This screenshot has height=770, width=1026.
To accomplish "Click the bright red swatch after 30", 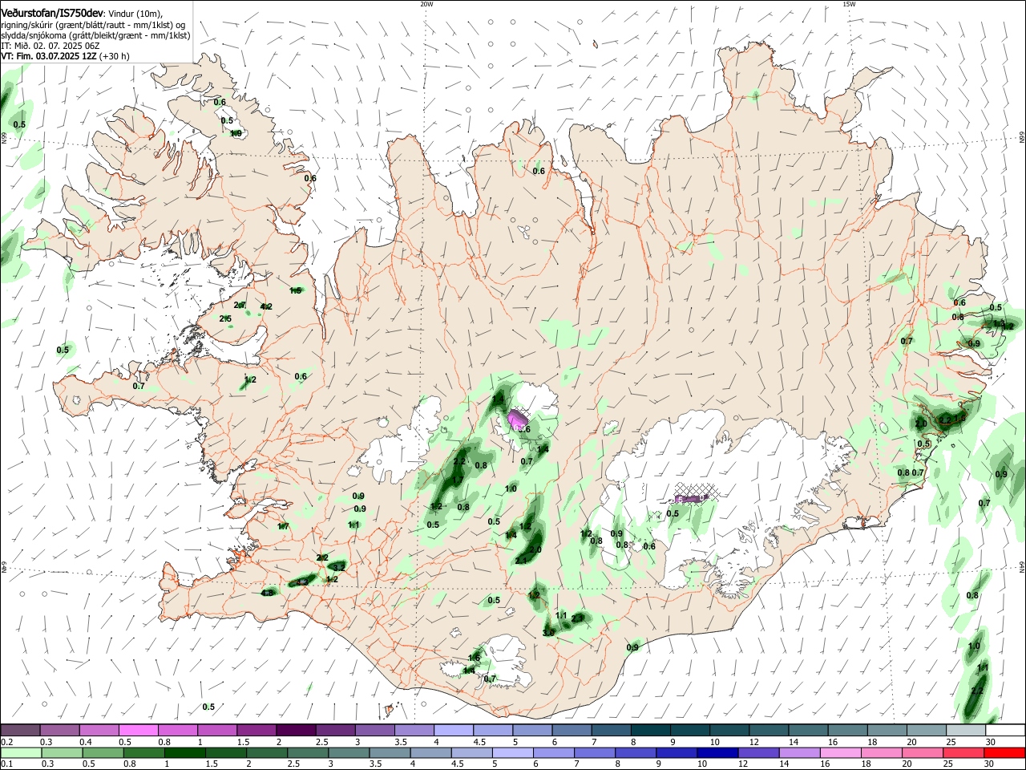I will click(x=1004, y=752).
